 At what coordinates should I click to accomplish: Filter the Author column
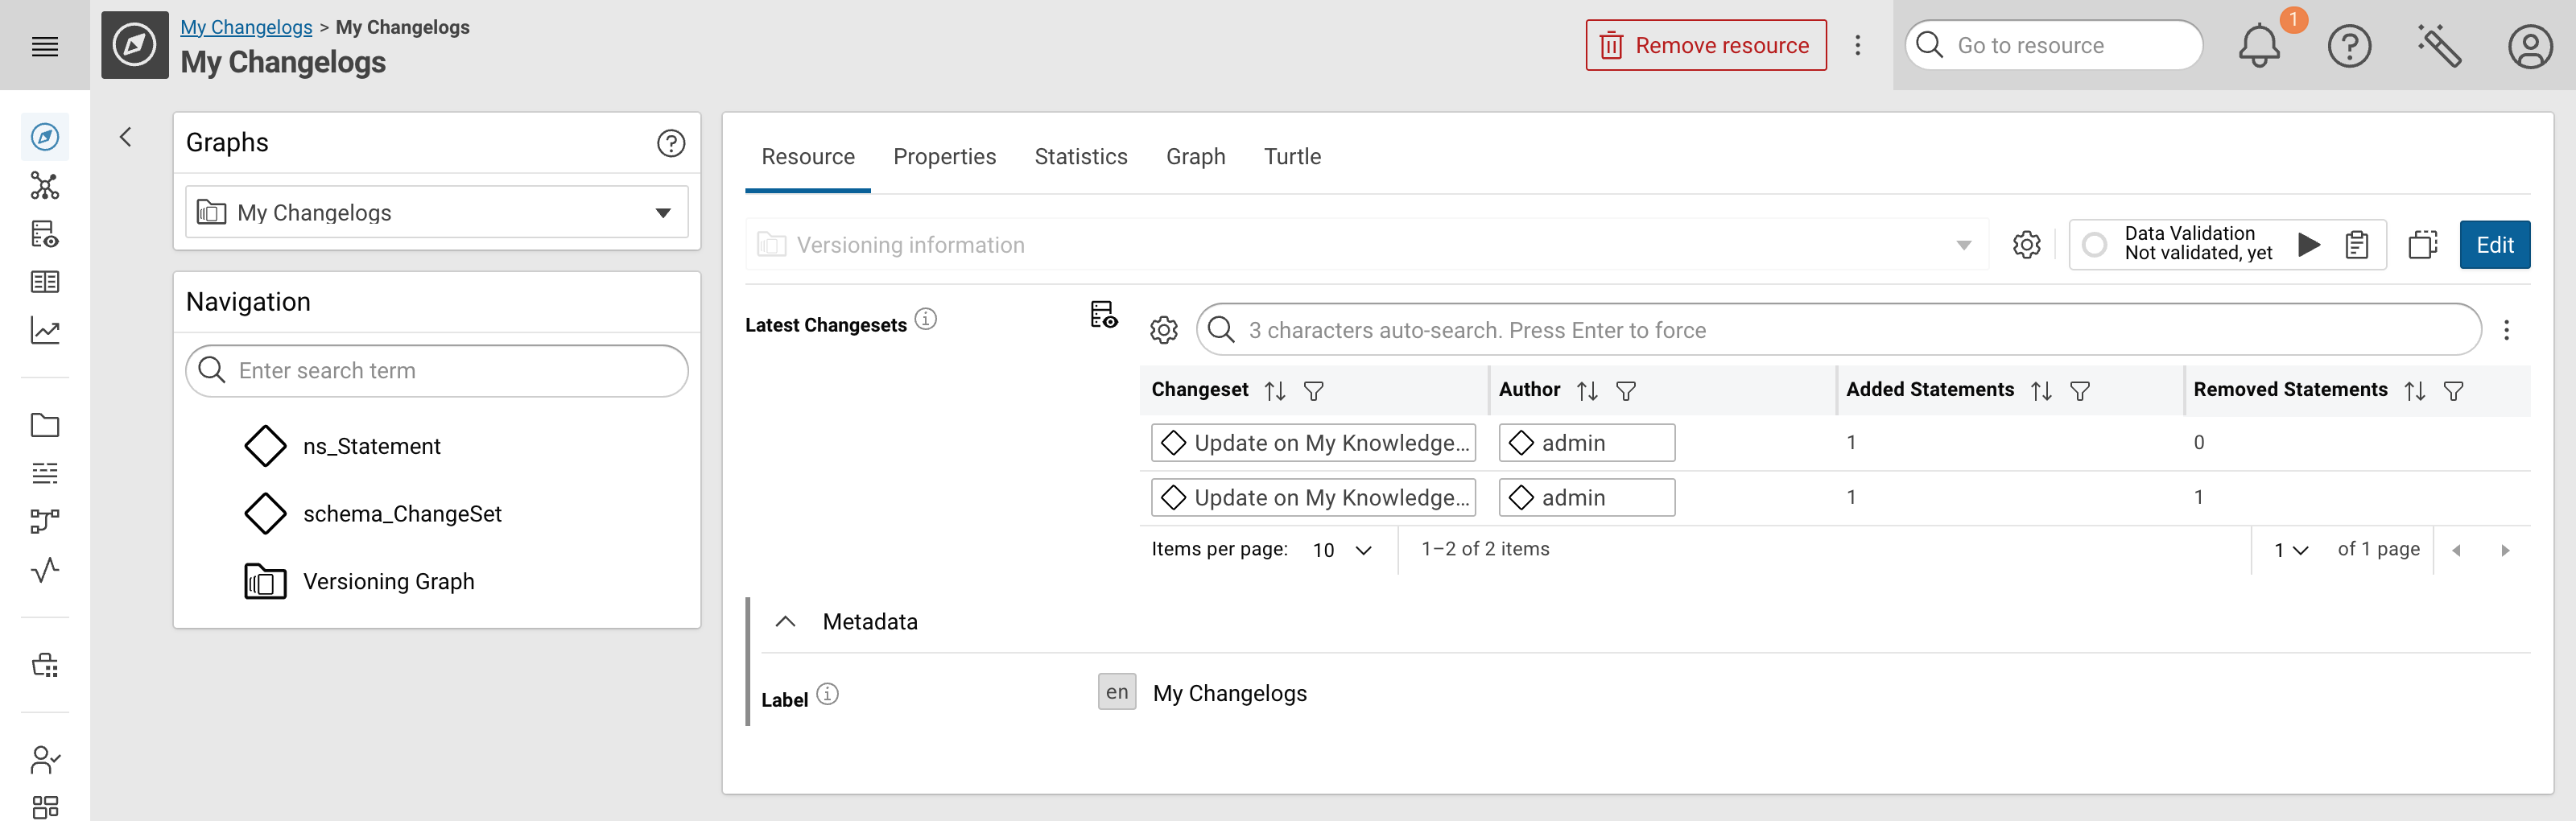click(x=1626, y=391)
